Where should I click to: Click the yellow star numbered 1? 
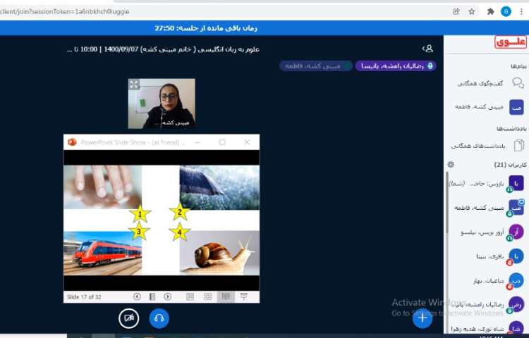pyautogui.click(x=140, y=214)
